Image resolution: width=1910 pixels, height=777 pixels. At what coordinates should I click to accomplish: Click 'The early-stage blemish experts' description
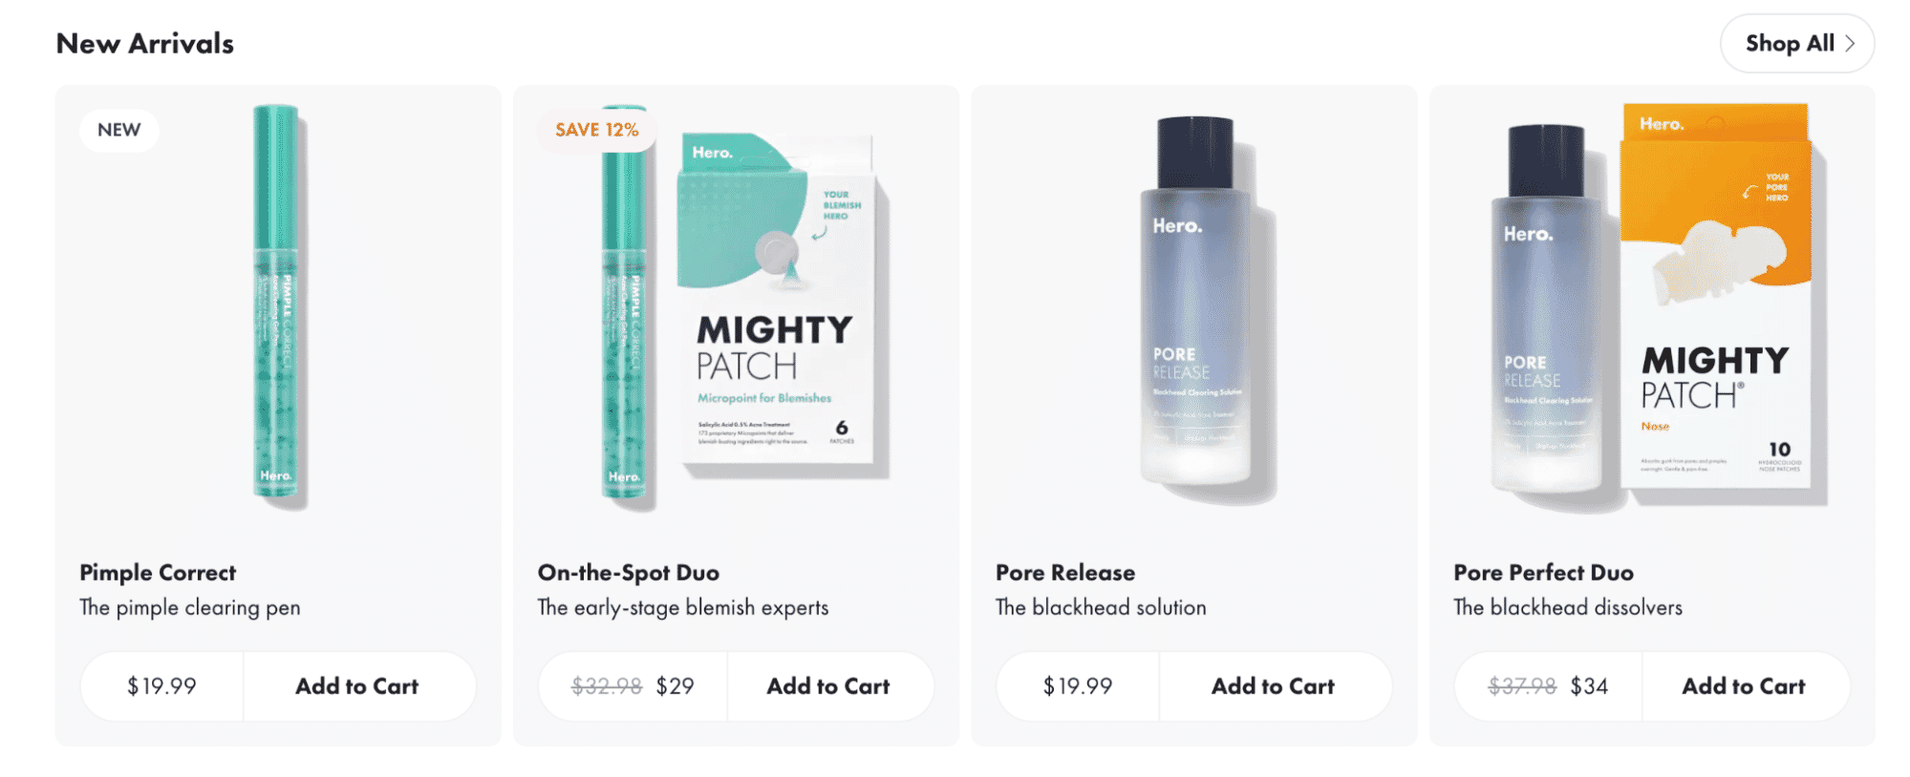tap(683, 608)
